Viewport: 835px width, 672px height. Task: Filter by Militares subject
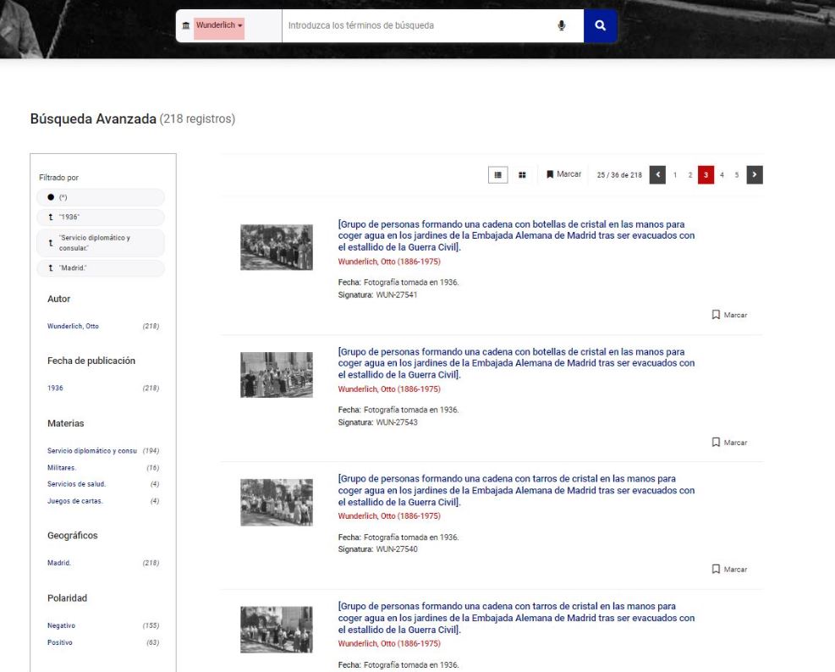click(x=62, y=468)
